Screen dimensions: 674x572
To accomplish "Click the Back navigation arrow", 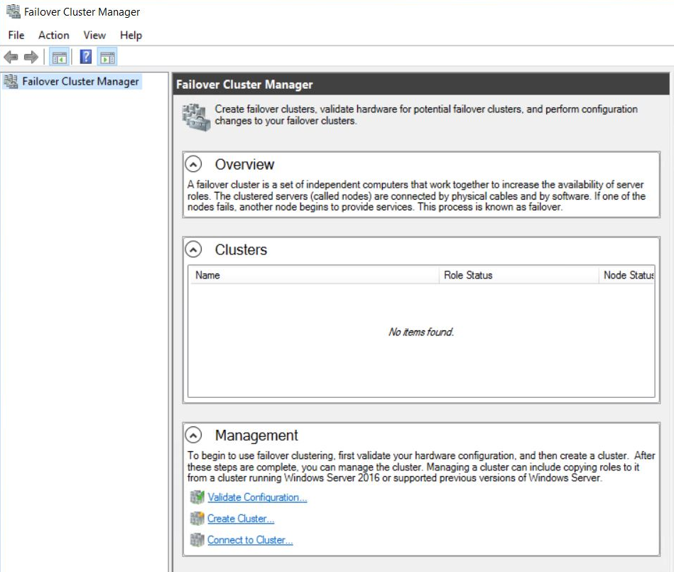I will point(11,57).
